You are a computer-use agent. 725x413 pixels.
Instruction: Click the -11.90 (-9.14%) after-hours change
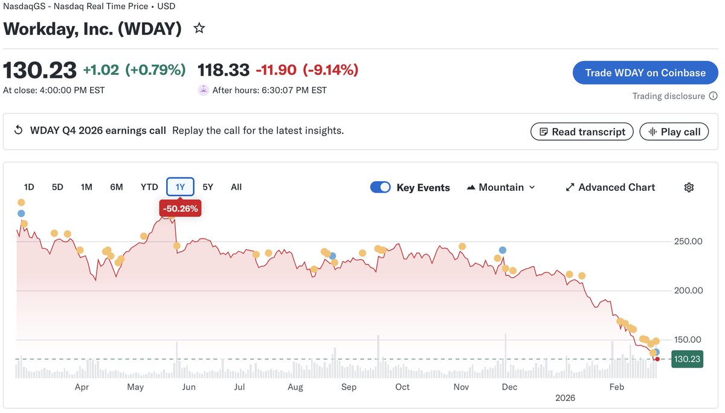click(307, 70)
